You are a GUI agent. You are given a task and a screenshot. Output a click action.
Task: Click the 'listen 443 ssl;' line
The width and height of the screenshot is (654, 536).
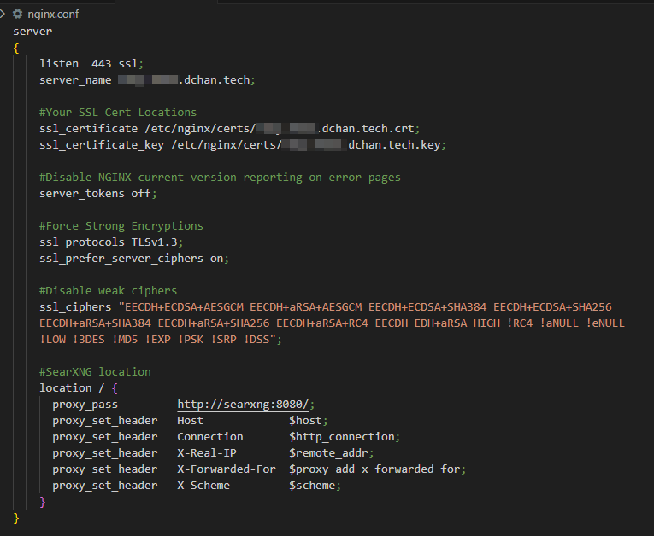[x=91, y=64]
